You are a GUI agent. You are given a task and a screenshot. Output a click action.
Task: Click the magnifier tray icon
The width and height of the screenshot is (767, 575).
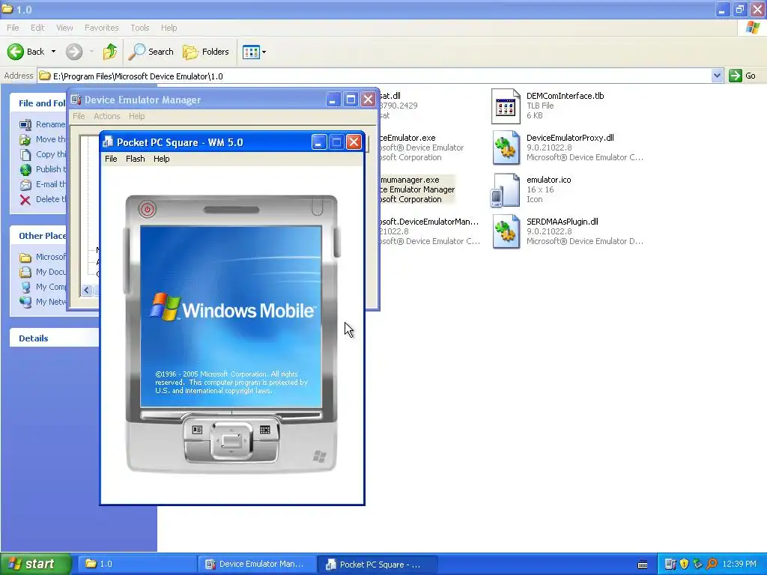pyautogui.click(x=712, y=564)
